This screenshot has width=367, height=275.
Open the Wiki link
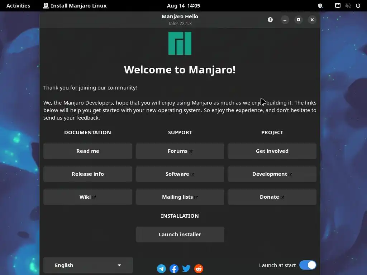pyautogui.click(x=88, y=197)
